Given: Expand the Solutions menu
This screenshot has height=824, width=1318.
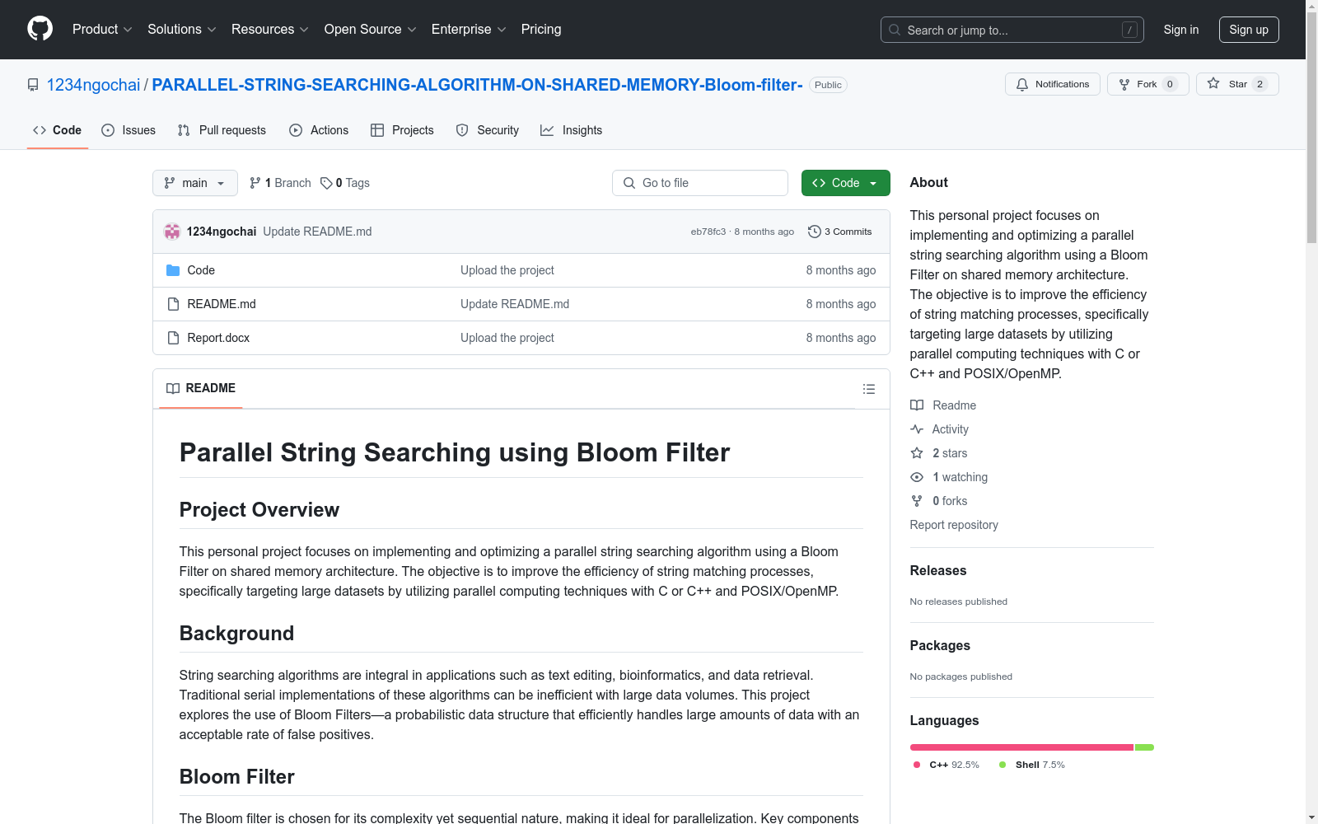Looking at the screenshot, I should 181,29.
